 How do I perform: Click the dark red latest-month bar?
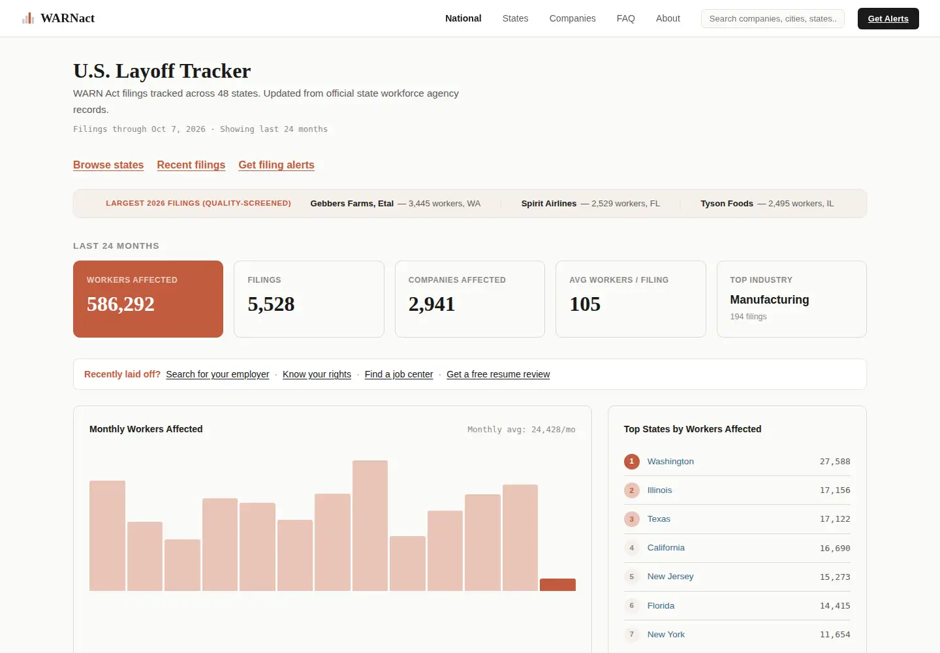click(x=557, y=584)
